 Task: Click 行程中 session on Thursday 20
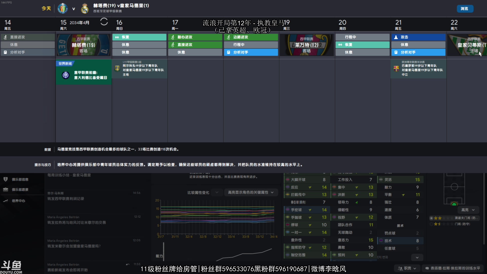pyautogui.click(x=362, y=37)
